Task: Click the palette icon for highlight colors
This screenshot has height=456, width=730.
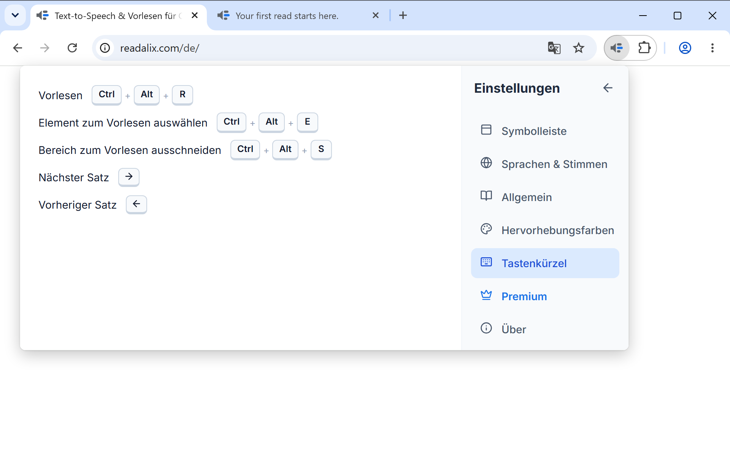Action: coord(486,229)
